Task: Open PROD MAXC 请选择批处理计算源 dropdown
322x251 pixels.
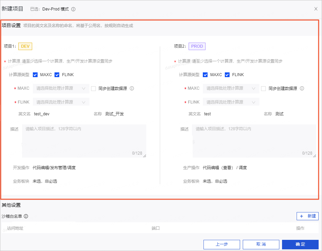Action: coord(231,88)
